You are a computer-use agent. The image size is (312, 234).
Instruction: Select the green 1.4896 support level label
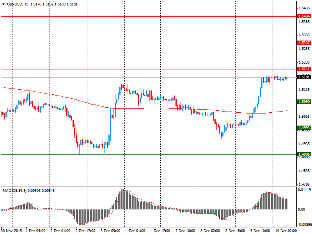tap(304, 154)
